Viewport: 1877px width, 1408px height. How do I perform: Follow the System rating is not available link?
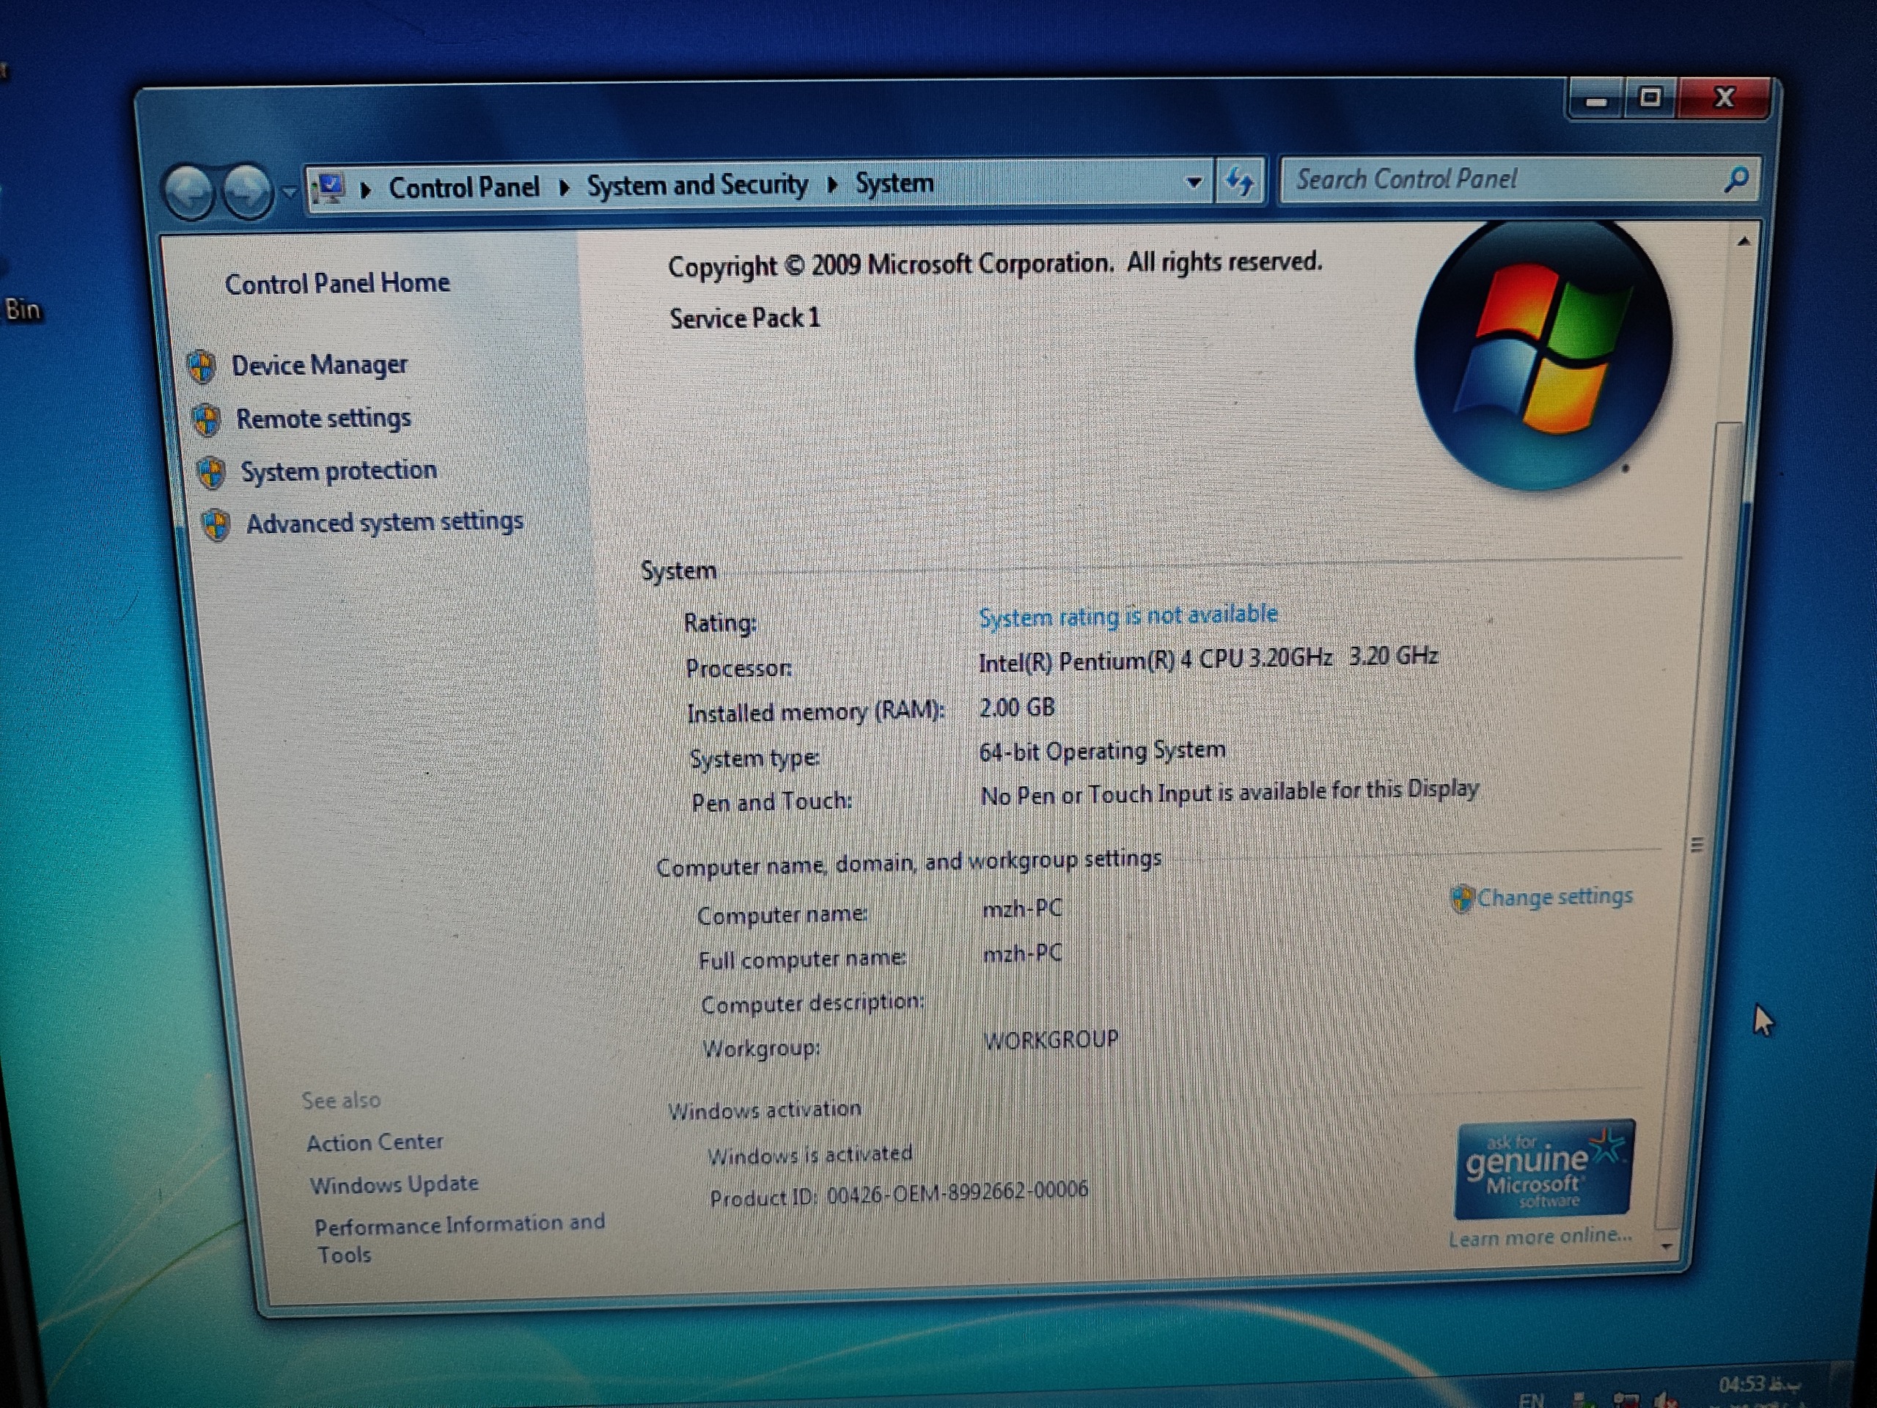tap(1128, 615)
